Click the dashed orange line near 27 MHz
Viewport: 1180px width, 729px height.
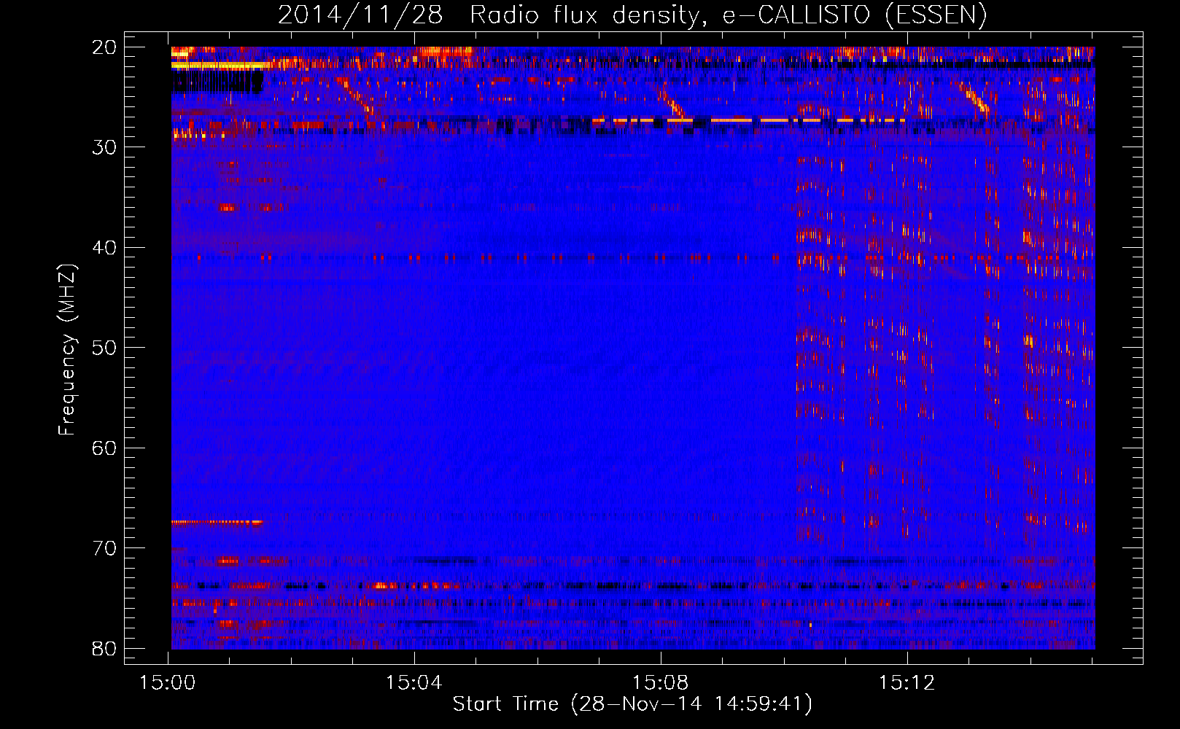pyautogui.click(x=749, y=120)
